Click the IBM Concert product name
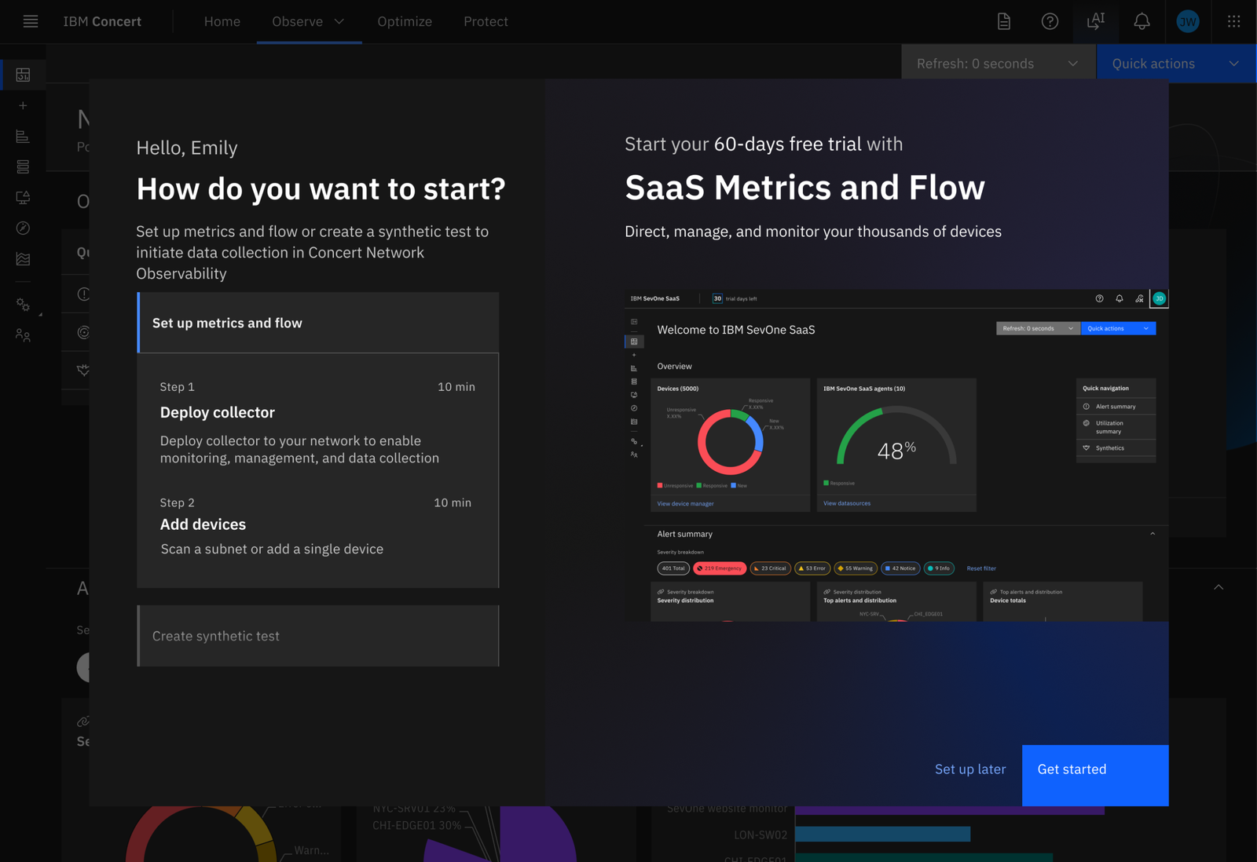Viewport: 1257px width, 862px height. pyautogui.click(x=102, y=21)
